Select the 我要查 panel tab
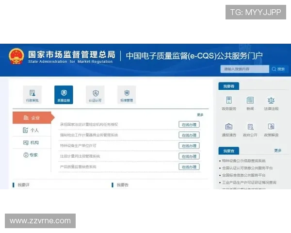Image resolution: width=291 pixels, height=233 pixels. 228,151
